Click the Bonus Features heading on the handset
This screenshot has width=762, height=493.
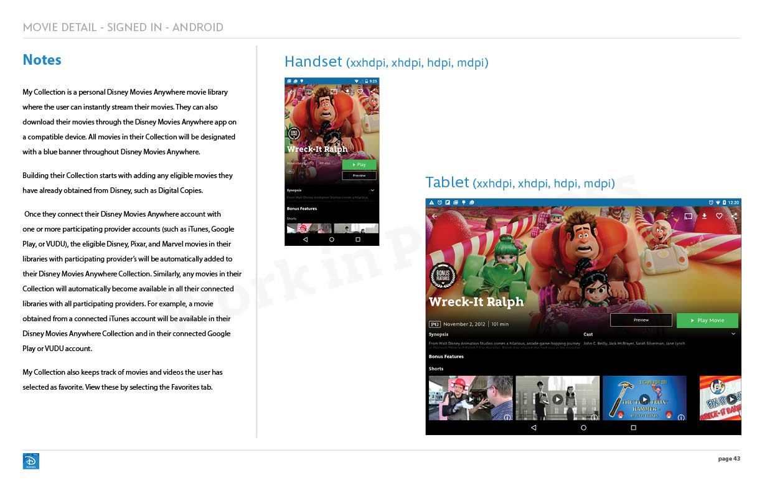302,209
